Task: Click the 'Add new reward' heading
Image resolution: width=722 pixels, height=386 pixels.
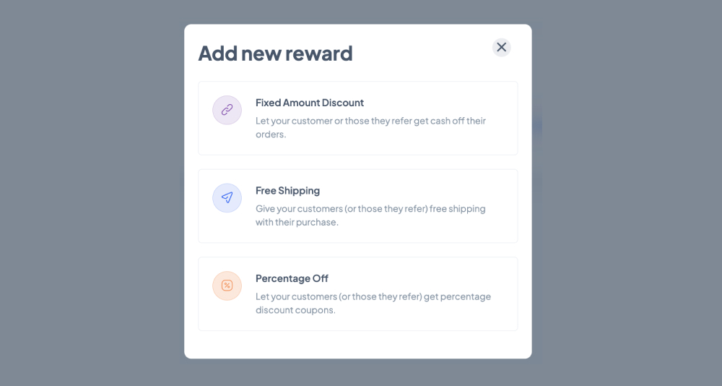Action: click(275, 53)
